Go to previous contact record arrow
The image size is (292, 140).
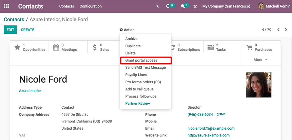[278, 30]
